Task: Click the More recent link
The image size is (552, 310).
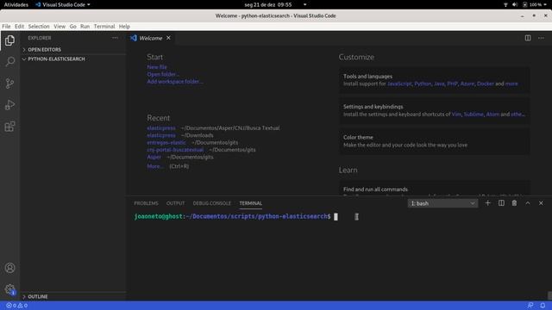Action: (155, 166)
